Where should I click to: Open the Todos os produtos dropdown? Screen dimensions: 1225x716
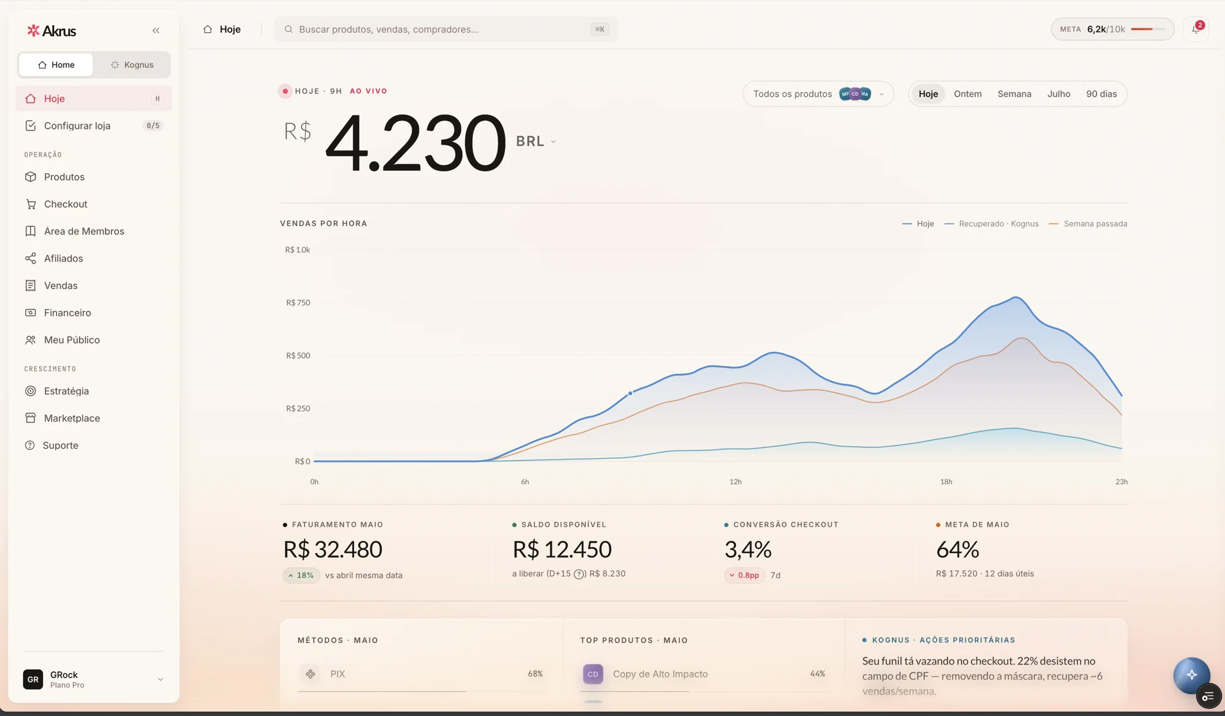pos(818,94)
